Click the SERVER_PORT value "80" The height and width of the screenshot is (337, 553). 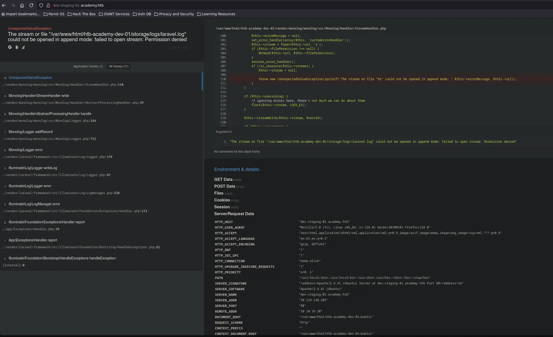tap(302, 306)
